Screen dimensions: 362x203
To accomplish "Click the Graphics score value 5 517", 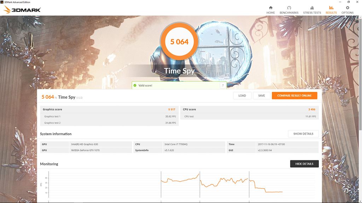I will coord(172,110).
